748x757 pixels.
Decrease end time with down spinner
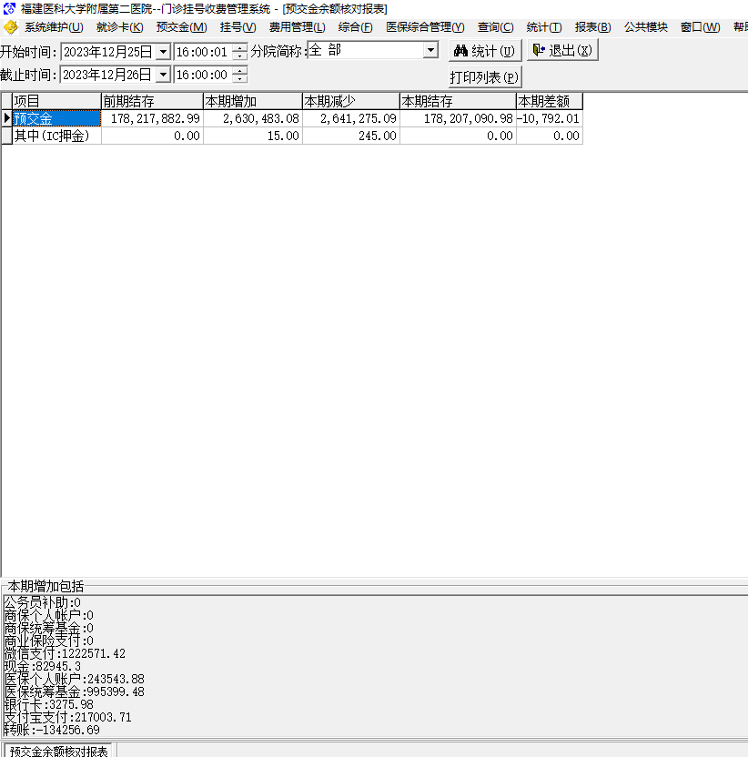239,79
